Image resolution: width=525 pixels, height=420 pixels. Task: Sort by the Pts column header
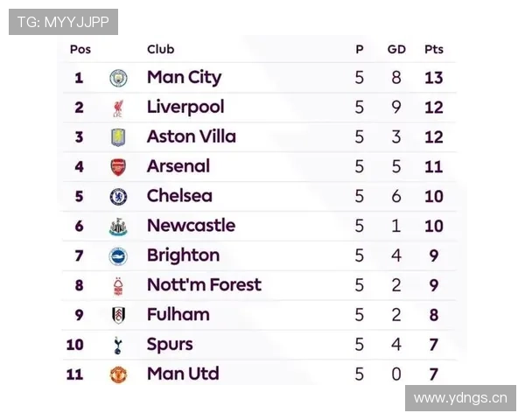433,50
